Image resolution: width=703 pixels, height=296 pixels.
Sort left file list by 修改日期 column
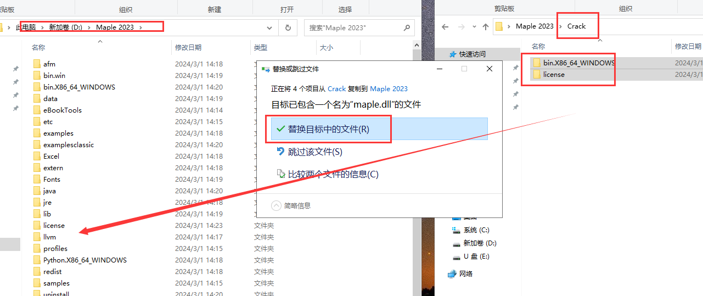click(188, 48)
